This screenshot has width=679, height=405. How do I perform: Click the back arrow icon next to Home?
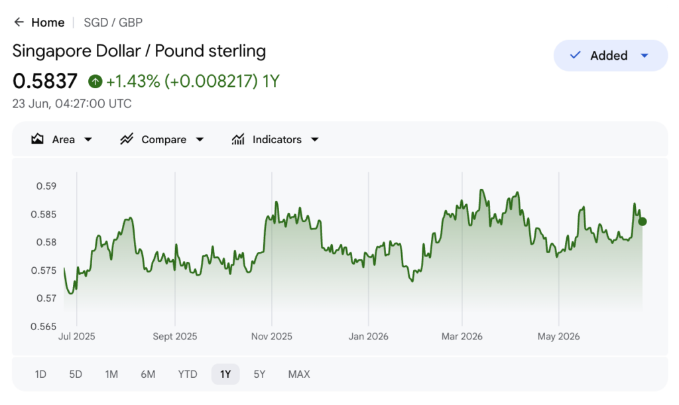(x=19, y=22)
